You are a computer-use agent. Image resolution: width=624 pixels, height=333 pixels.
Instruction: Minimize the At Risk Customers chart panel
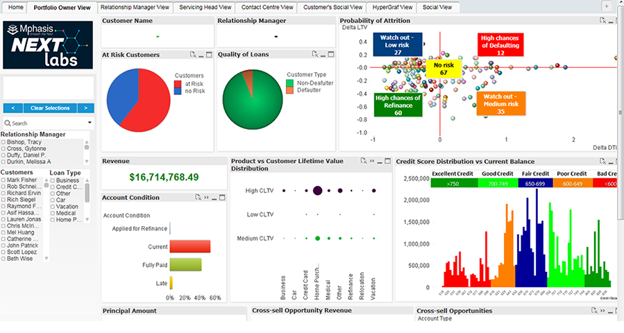coord(201,55)
